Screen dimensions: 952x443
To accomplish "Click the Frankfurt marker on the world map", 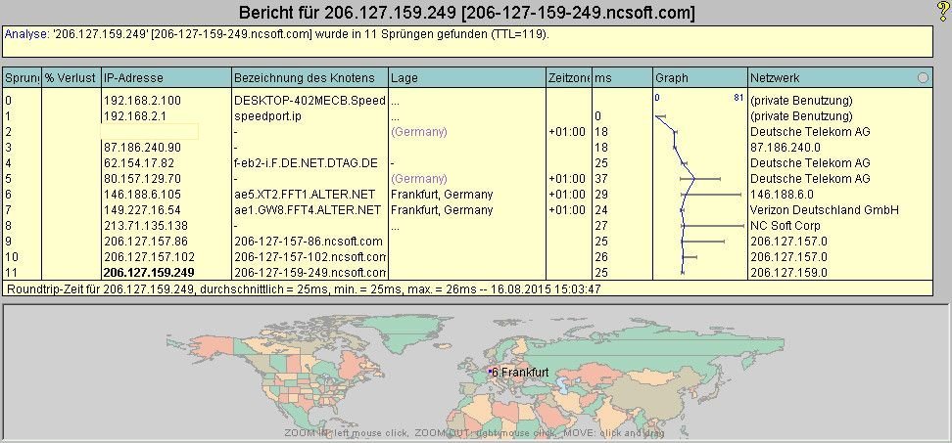I will tap(490, 371).
